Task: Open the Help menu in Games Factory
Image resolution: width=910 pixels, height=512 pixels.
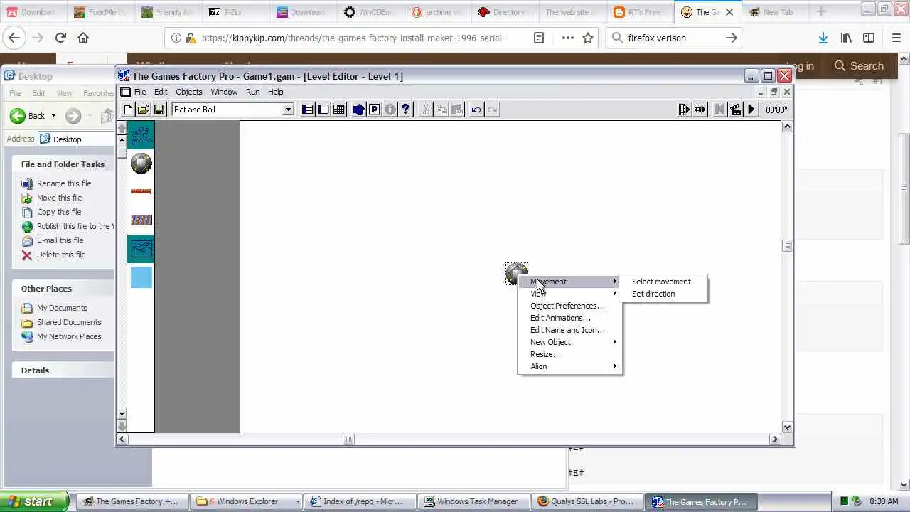Action: (275, 92)
